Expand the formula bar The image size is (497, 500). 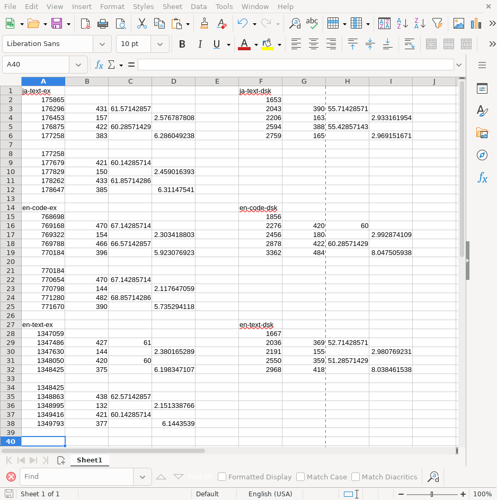[459, 65]
